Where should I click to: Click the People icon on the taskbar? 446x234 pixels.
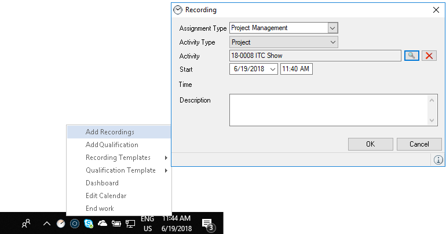[x=26, y=224]
